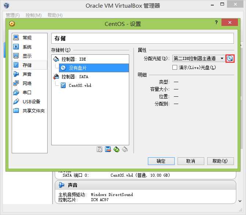Open the 常规 settings icon
The width and height of the screenshot is (246, 215).
16,38
